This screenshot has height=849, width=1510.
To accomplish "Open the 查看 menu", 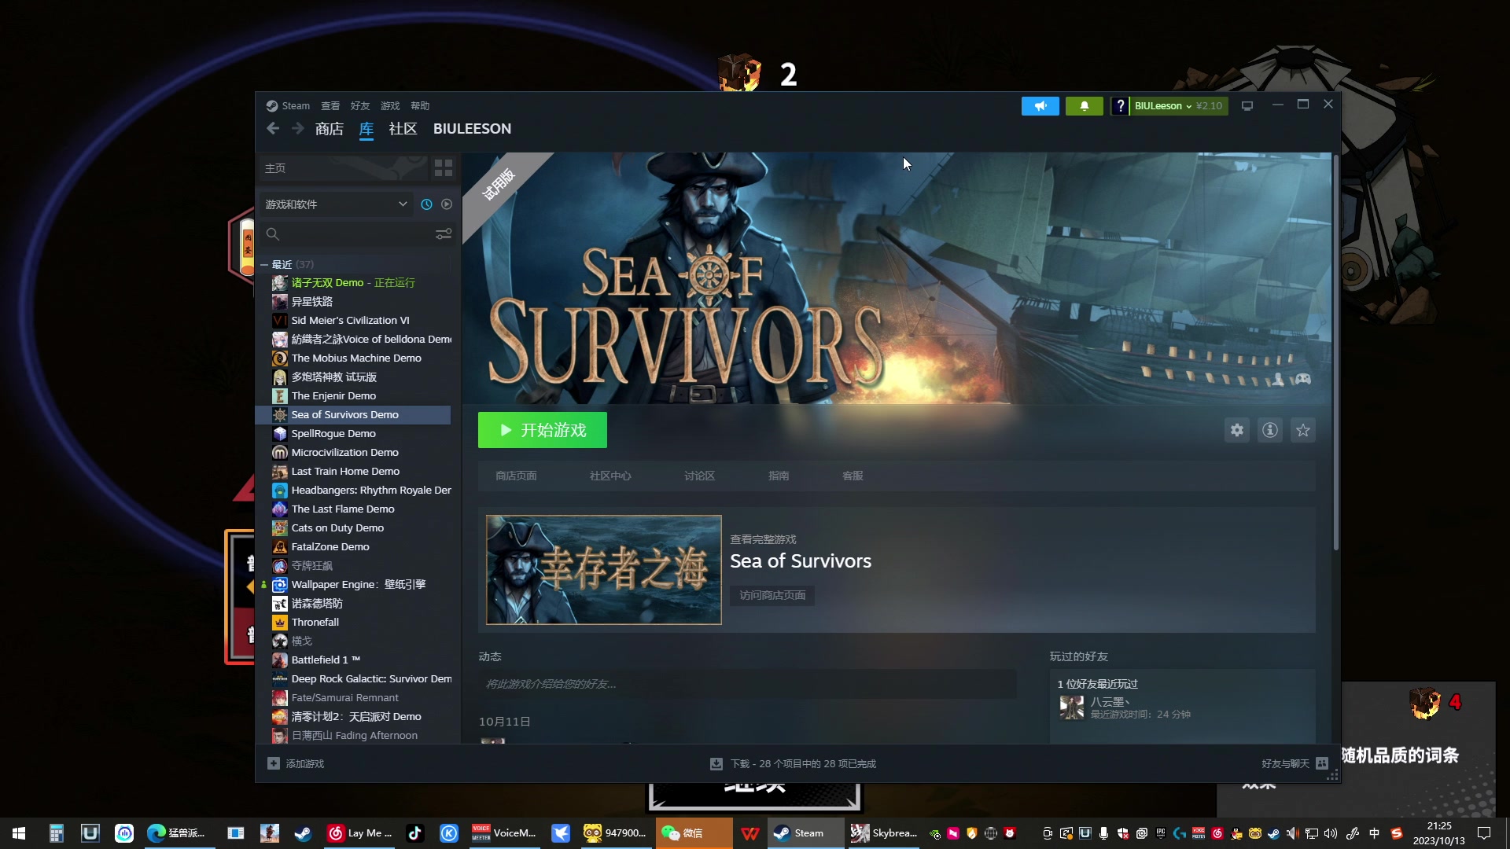I will click(330, 106).
